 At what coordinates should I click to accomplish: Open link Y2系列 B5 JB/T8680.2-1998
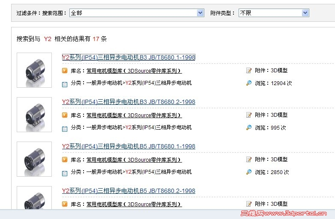[x=129, y=191]
